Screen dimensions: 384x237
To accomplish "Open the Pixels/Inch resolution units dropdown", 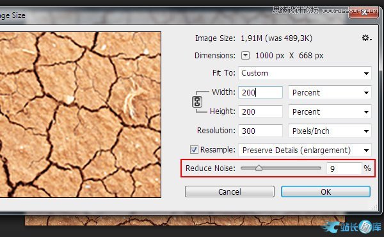I will (x=330, y=131).
